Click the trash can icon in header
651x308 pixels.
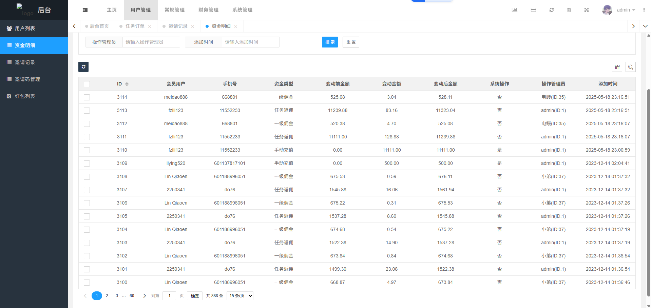569,10
